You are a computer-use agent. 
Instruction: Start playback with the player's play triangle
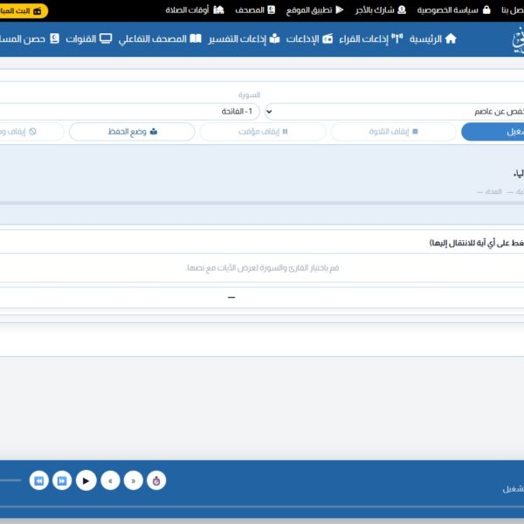point(86,480)
